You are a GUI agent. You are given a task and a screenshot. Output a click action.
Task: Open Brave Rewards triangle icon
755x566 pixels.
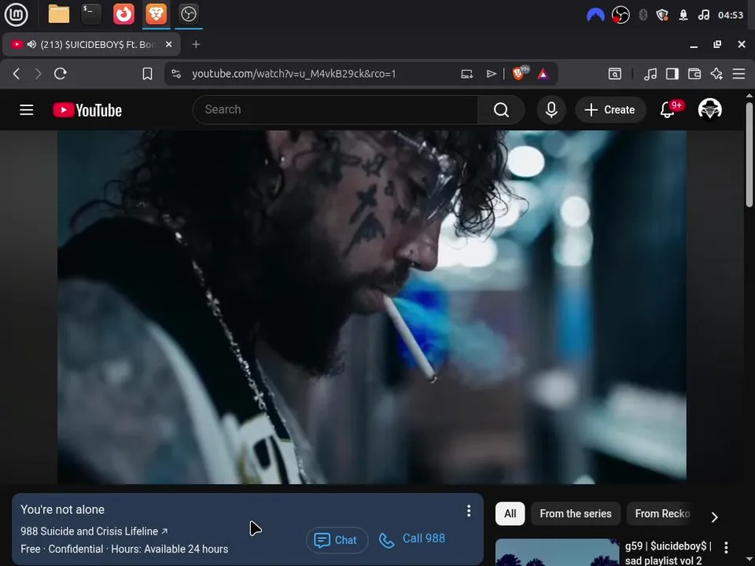pos(543,74)
